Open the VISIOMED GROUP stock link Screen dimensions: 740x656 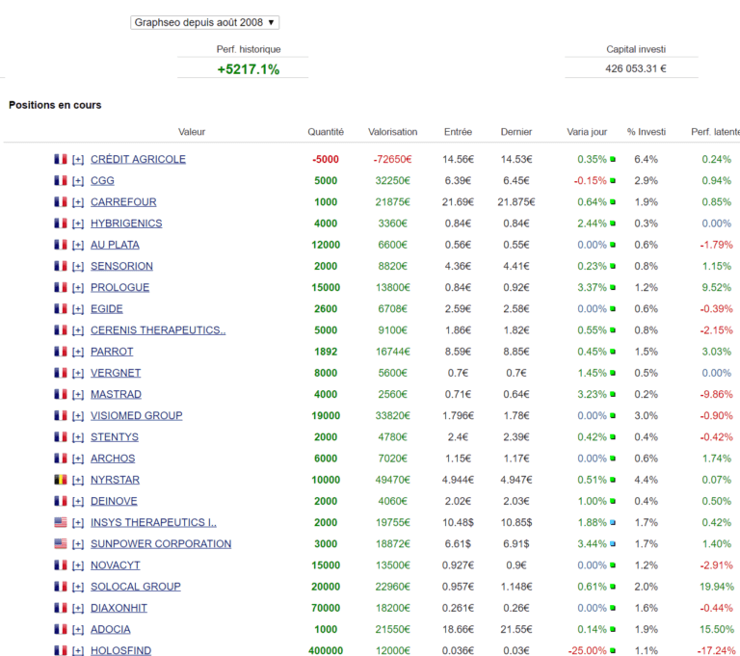[136, 416]
